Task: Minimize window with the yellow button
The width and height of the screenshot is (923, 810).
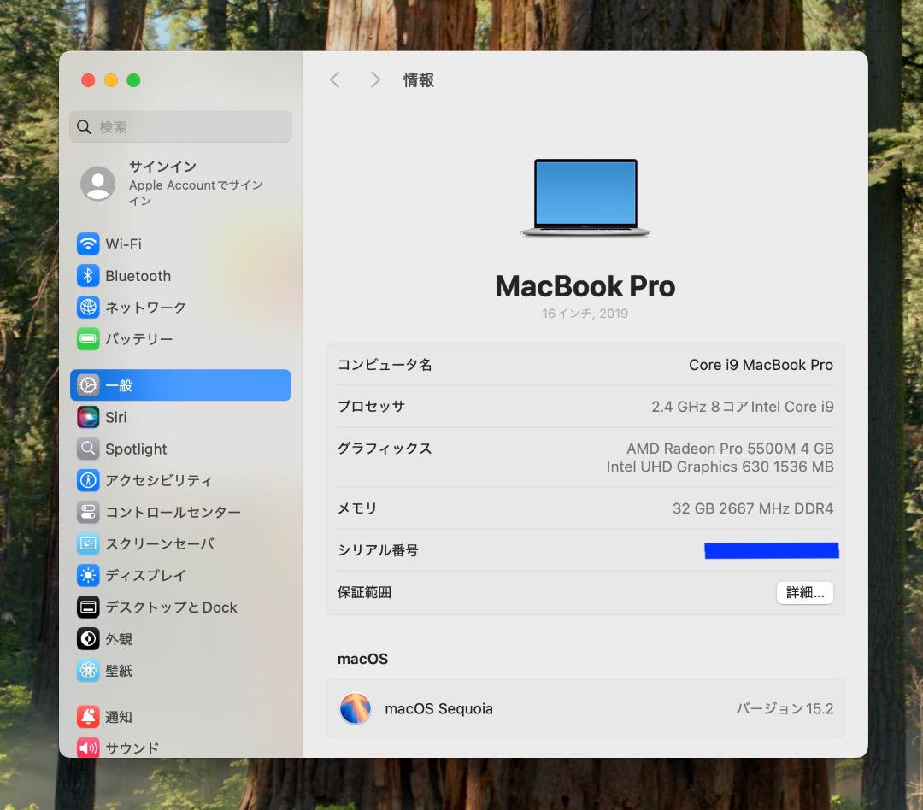Action: point(110,80)
